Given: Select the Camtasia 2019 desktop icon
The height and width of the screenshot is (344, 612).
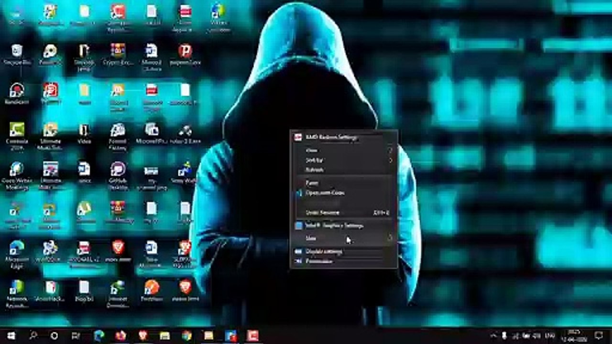Looking at the screenshot, I should (x=17, y=136).
